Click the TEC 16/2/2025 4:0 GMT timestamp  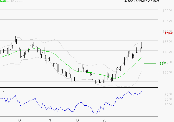[x=142, y=1]
